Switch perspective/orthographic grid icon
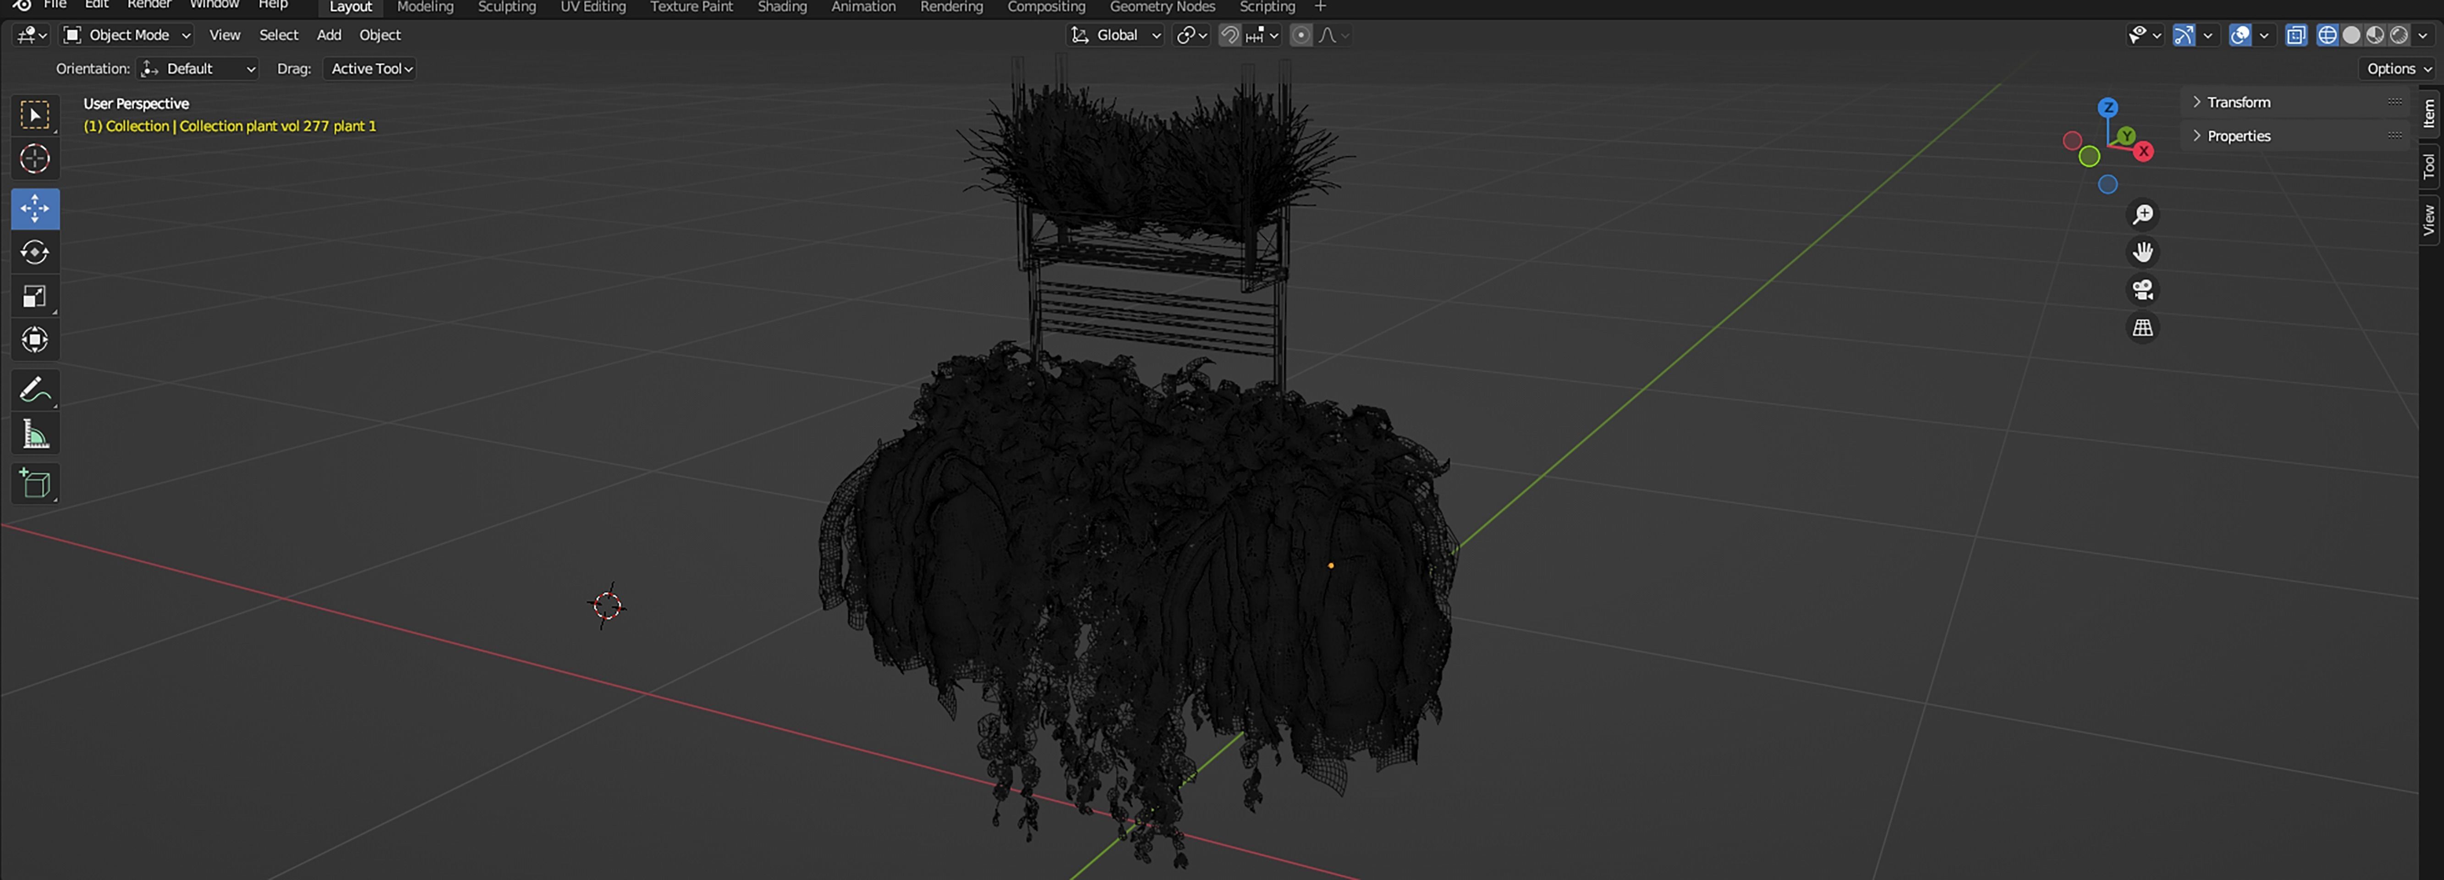The width and height of the screenshot is (2444, 880). [2142, 328]
